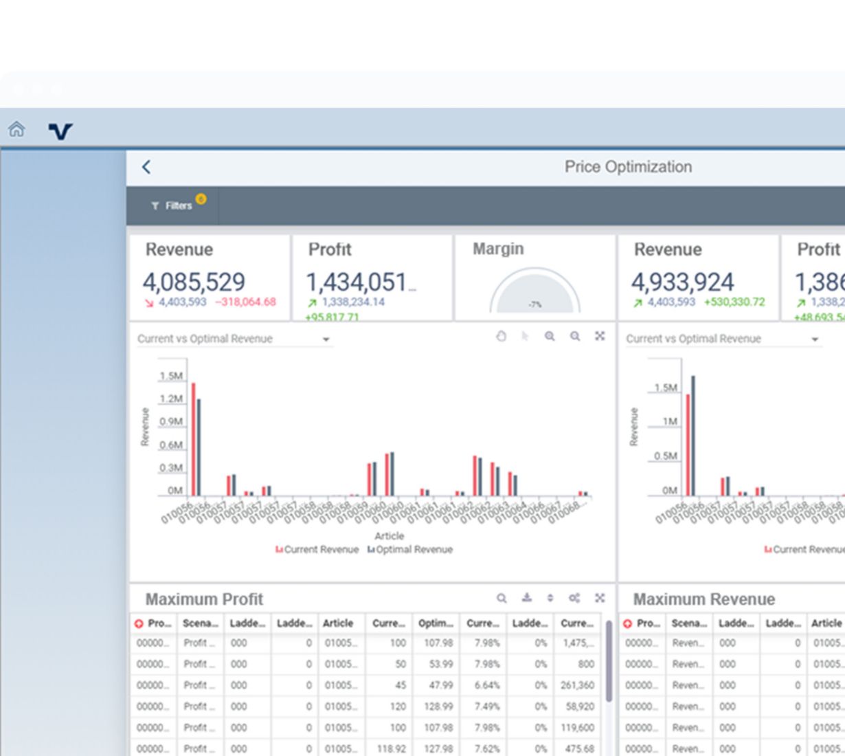
Task: Expand left revenue chart to fullscreen
Action: [600, 336]
